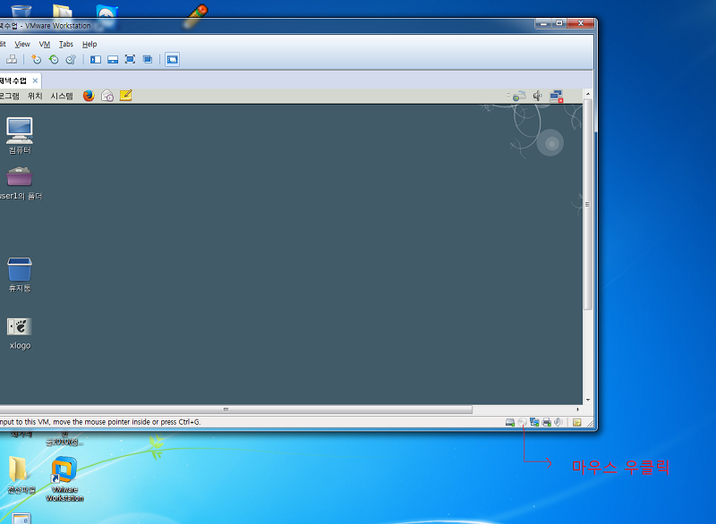Open the xlogo desktop shortcut

pyautogui.click(x=20, y=328)
